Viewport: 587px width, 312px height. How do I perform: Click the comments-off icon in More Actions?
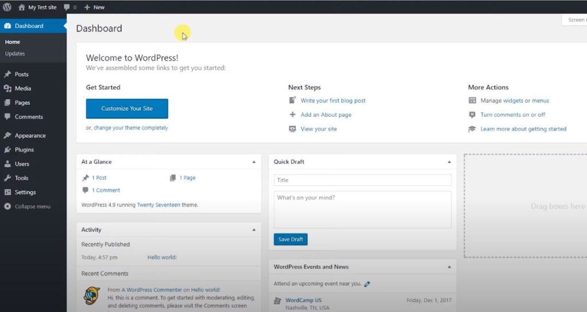tap(472, 114)
